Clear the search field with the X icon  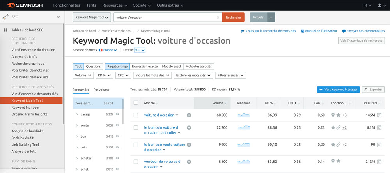(x=218, y=18)
